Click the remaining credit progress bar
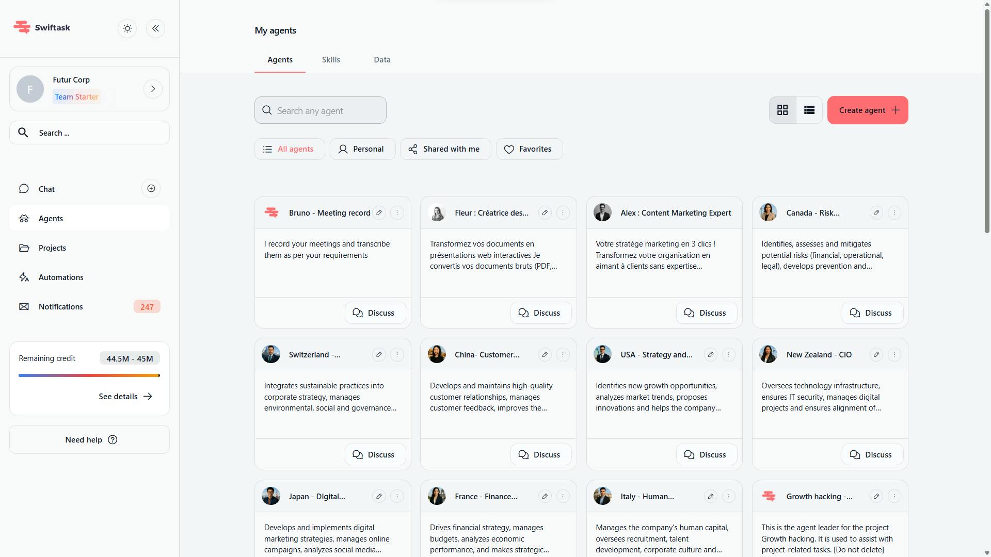 click(89, 375)
